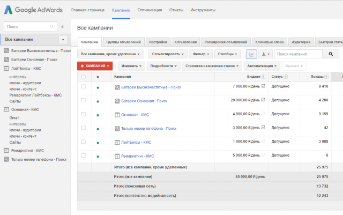343x215 pixels.
Task: Open the Столбцы dropdown
Action: tap(227, 54)
